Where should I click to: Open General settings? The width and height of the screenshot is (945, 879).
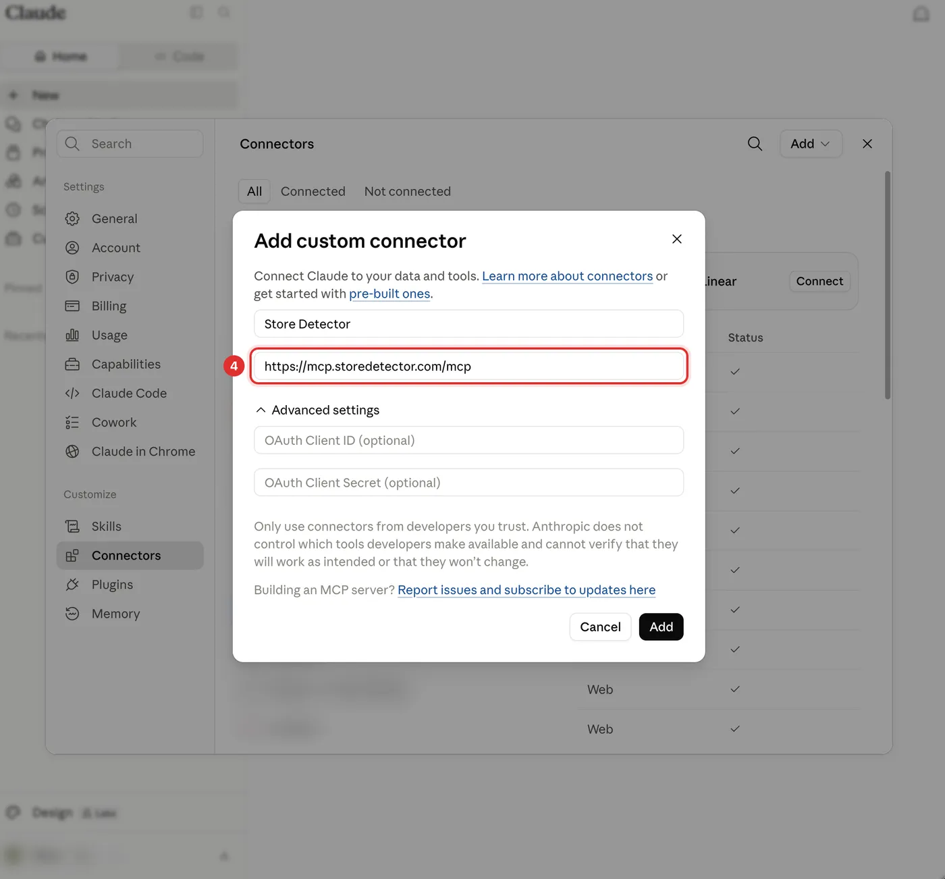point(130,219)
